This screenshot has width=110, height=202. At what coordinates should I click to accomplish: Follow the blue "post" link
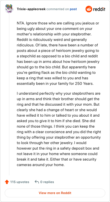[73, 9]
